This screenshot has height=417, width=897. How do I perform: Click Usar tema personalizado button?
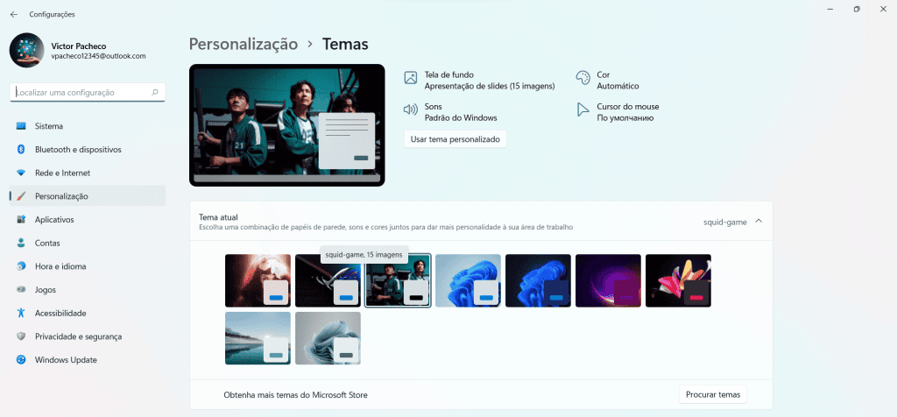tap(455, 139)
